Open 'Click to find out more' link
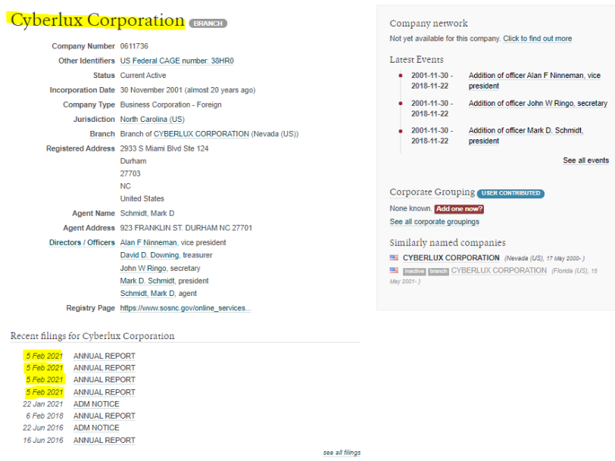615x461 pixels. click(537, 39)
